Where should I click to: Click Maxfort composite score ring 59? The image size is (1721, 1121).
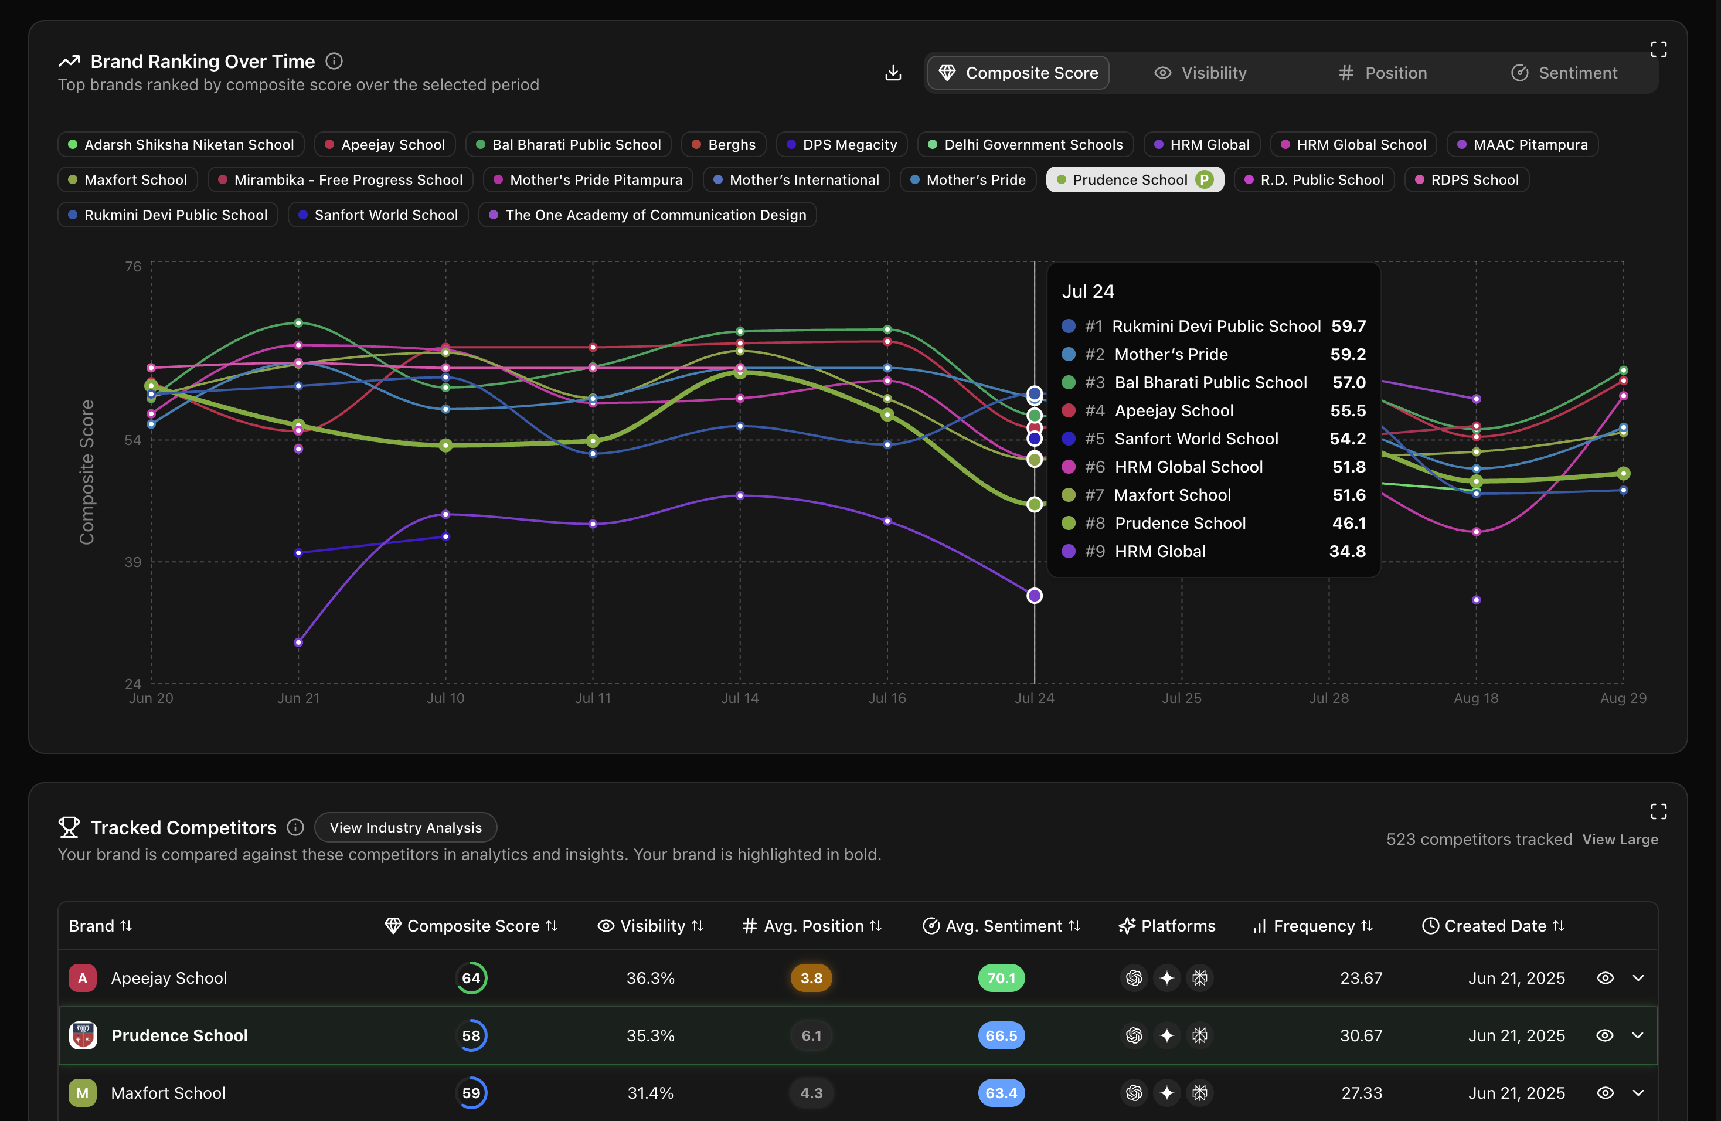click(471, 1093)
